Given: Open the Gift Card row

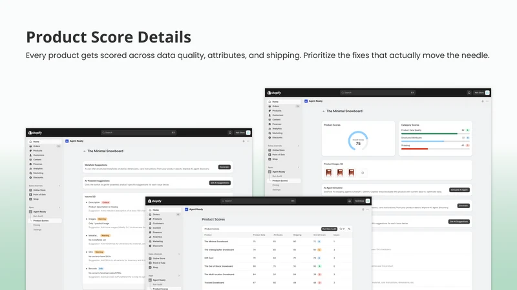Looking at the screenshot, I should point(277,258).
